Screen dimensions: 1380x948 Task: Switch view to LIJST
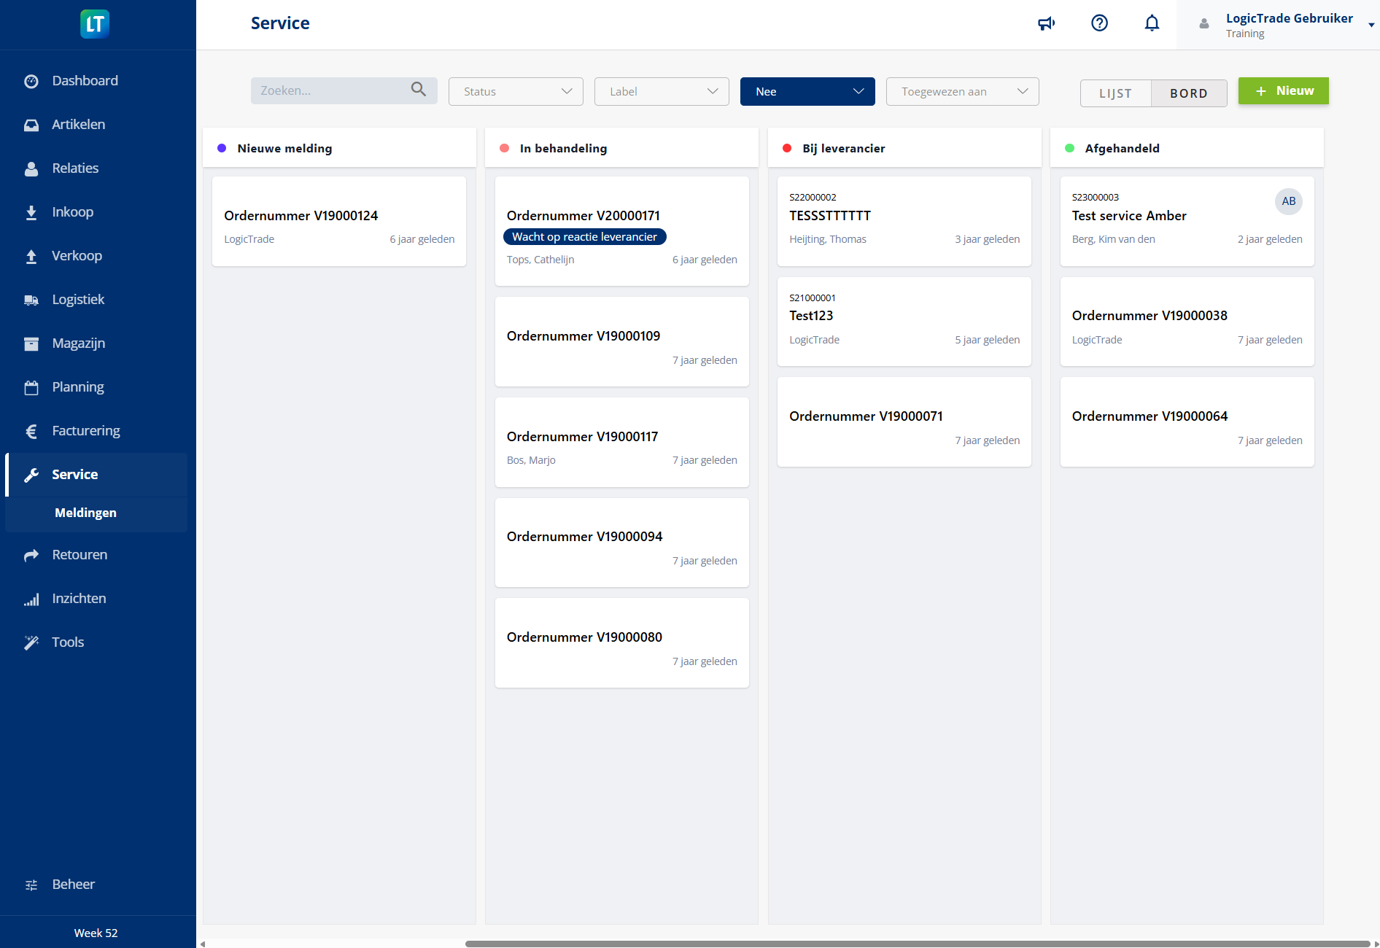click(1115, 93)
